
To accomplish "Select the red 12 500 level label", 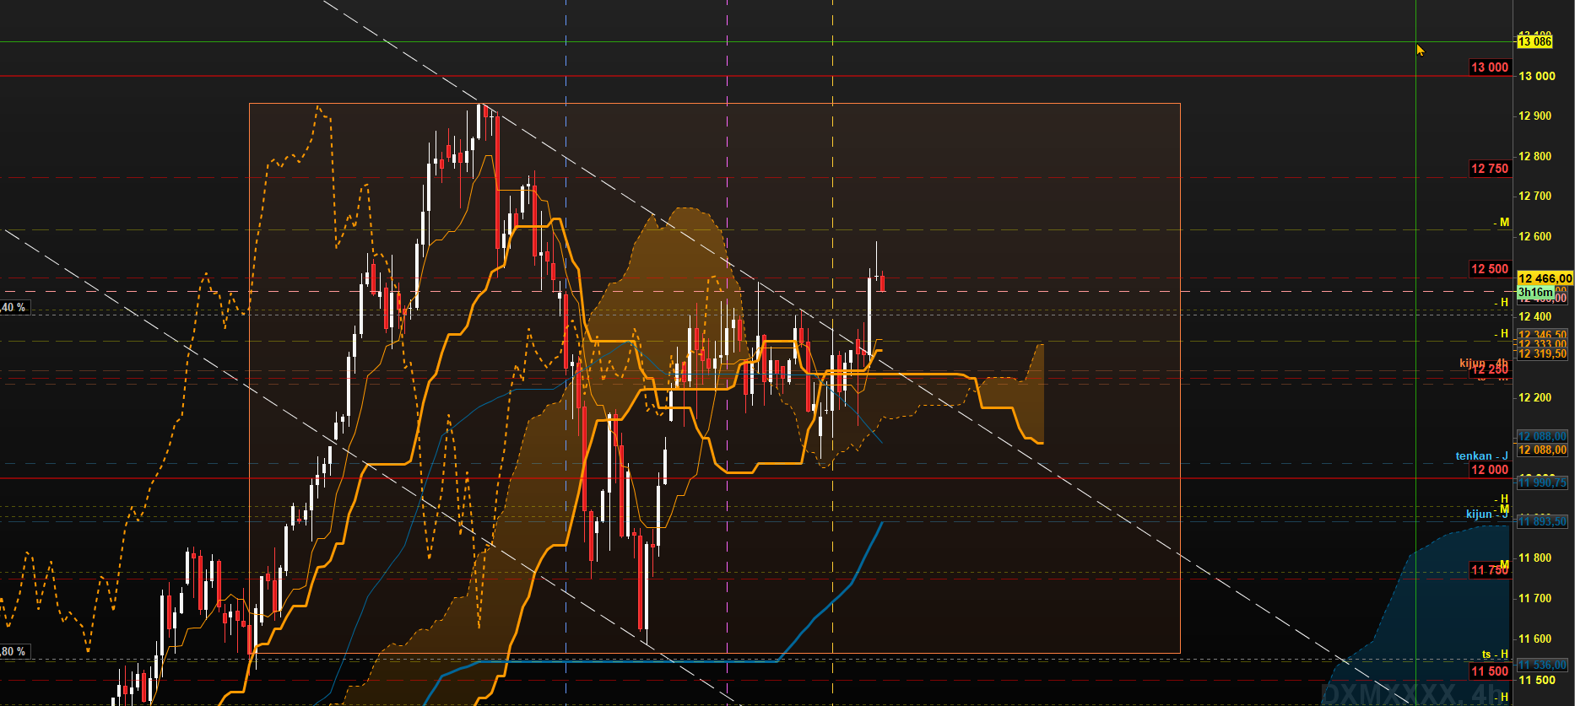I will 1490,269.
